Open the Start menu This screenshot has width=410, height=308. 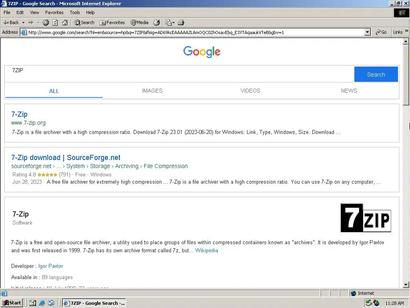tap(12, 303)
